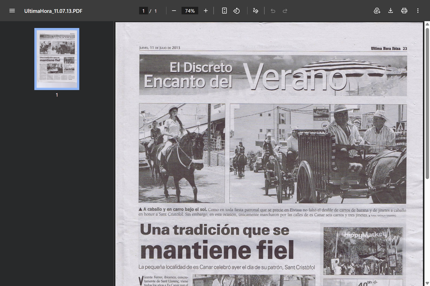Click the zoom in plus button
The width and height of the screenshot is (430, 286).
pyautogui.click(x=206, y=11)
